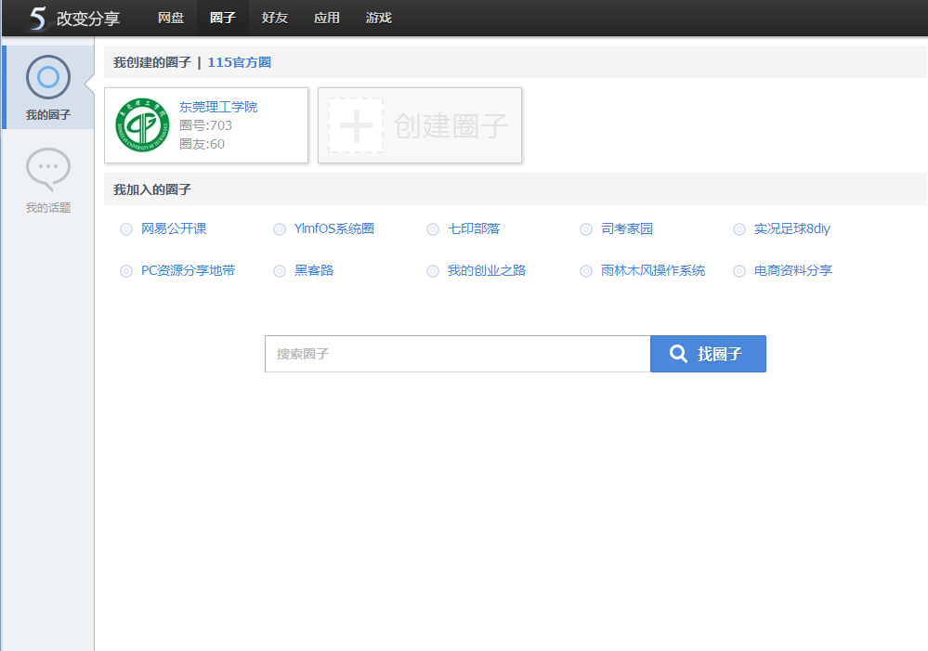Click the circle icon beside 网易公开课

pos(126,229)
